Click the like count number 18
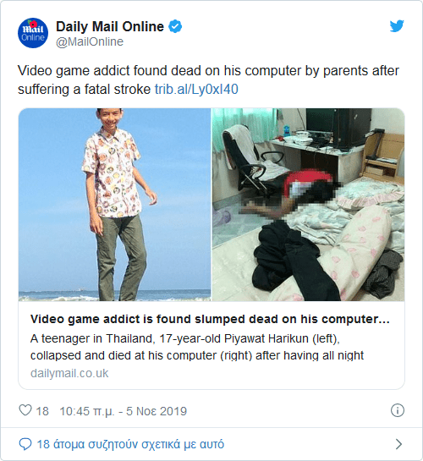 pos(42,411)
